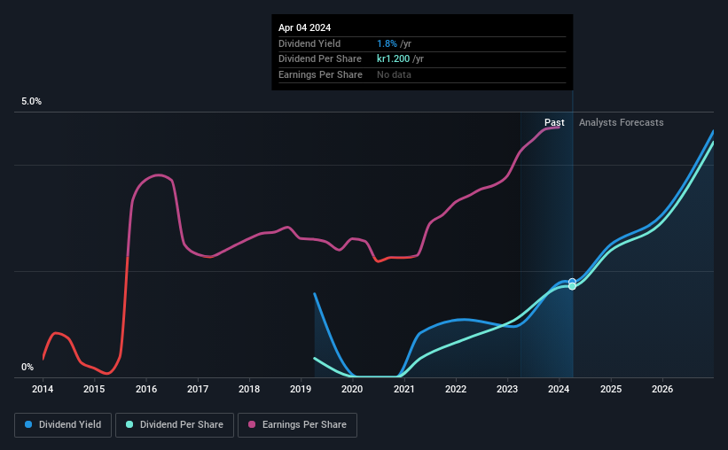
Task: Select the Analysts Forecasts label
Action: tap(621, 122)
